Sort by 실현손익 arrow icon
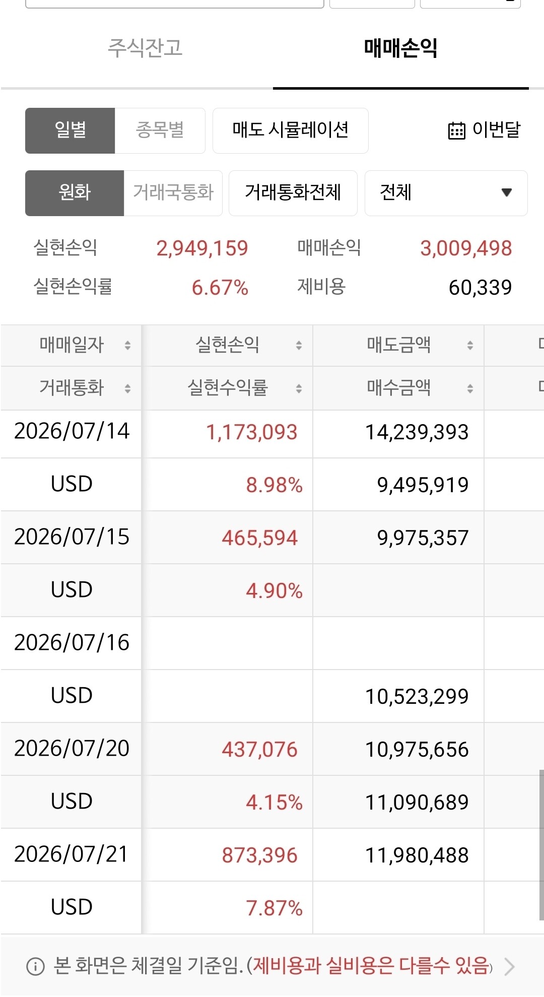Viewport: 544px width, 997px height. click(299, 345)
